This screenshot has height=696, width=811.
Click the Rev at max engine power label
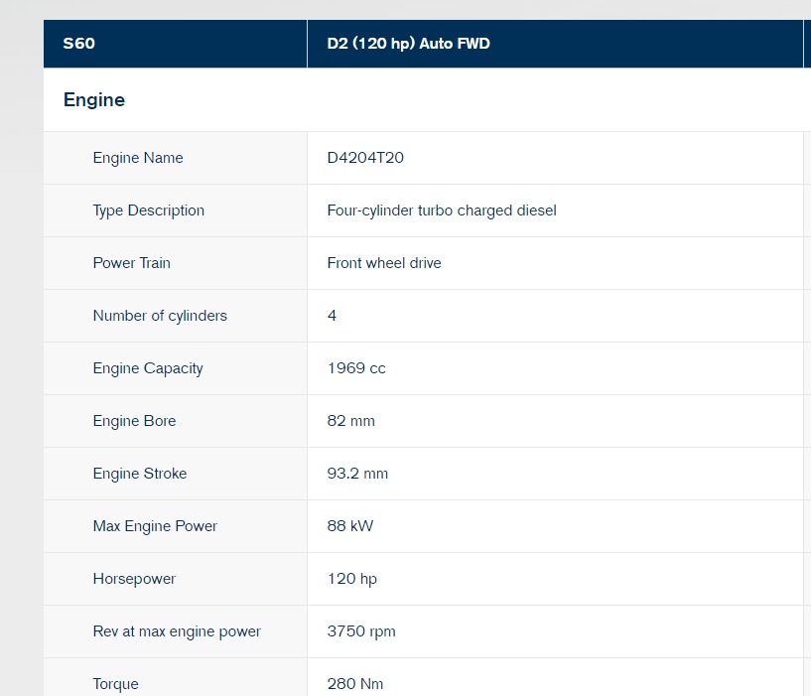click(x=177, y=631)
